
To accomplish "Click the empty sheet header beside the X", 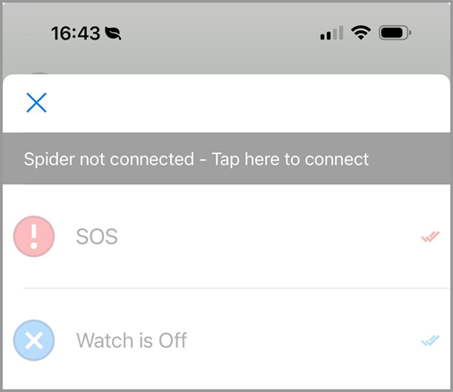I will 248,103.
